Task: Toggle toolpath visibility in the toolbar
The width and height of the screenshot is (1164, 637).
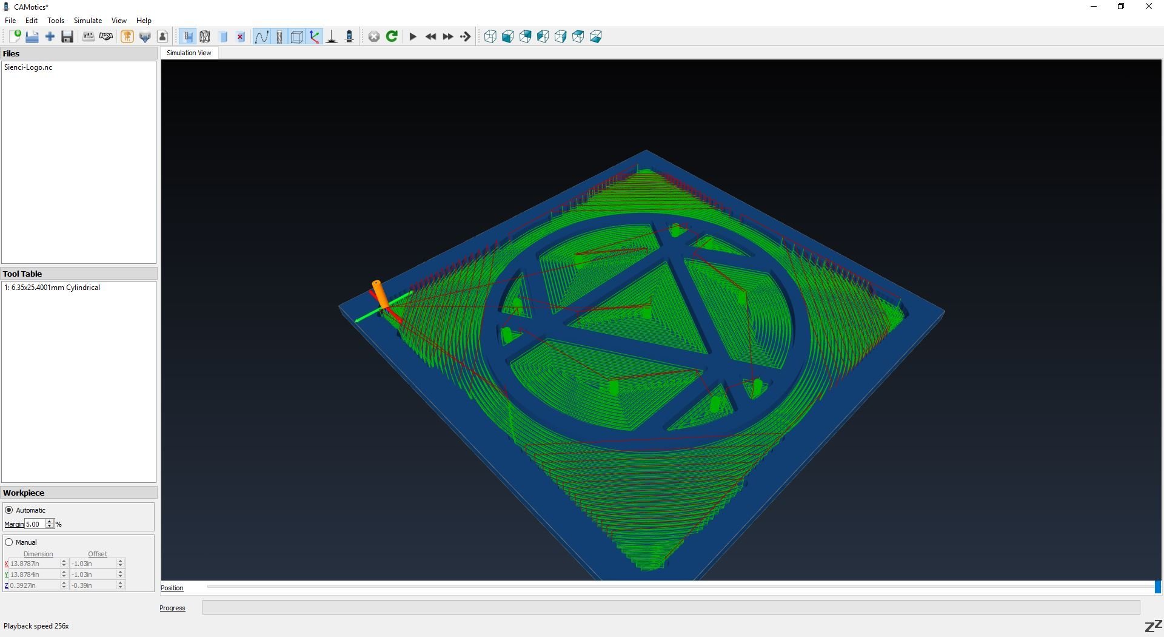Action: click(262, 36)
